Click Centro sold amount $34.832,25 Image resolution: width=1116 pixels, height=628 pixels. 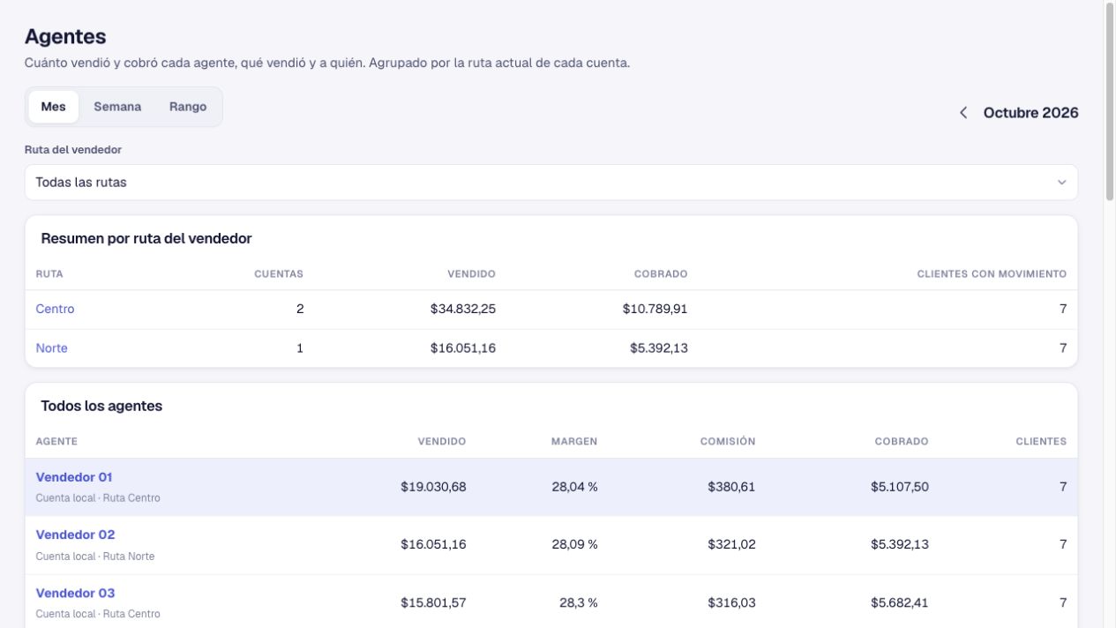pyautogui.click(x=463, y=309)
